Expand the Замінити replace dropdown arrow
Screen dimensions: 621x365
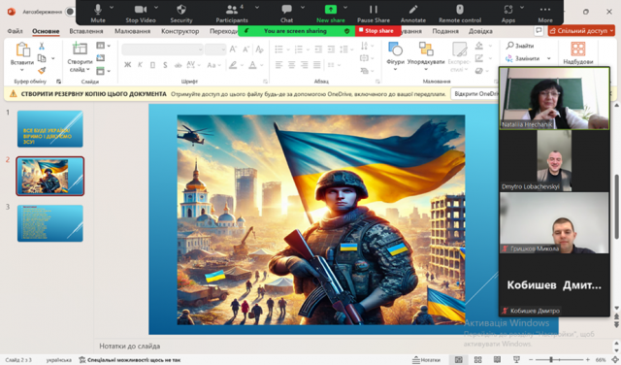point(549,58)
